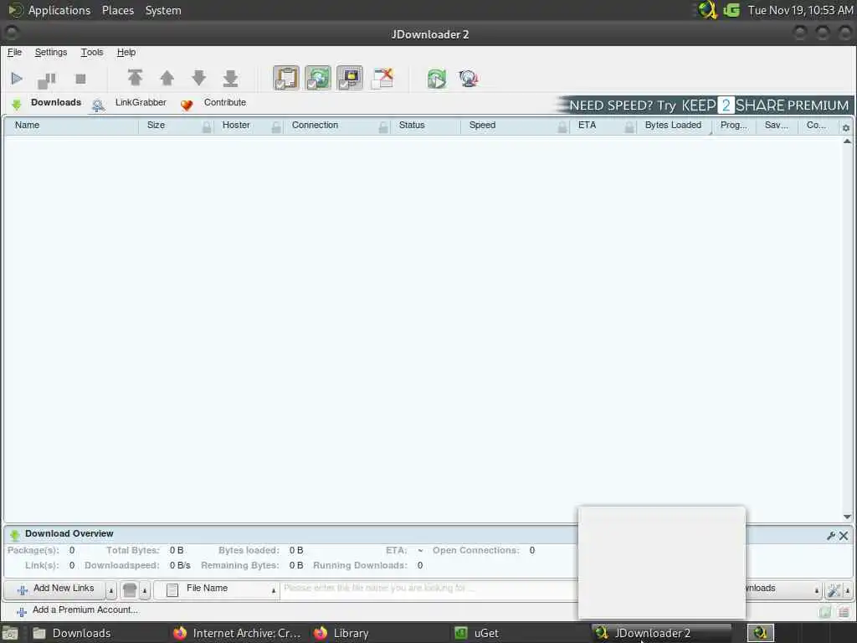Open Download Overview settings wrench
This screenshot has height=643, width=857.
pos(831,536)
